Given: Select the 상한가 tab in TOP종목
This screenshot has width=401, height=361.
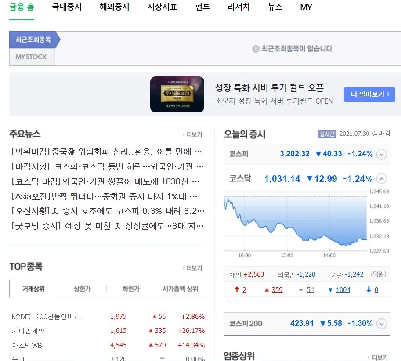Looking at the screenshot, I should pyautogui.click(x=82, y=289).
